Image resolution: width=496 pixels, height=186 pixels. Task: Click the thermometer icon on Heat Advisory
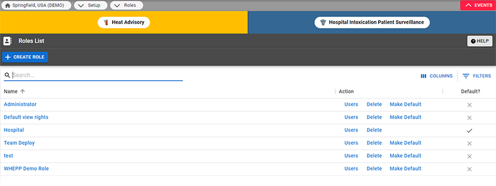coord(106,22)
